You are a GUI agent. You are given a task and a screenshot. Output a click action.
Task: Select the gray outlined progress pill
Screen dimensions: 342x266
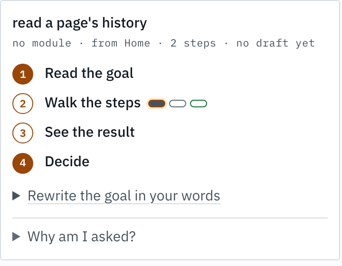[178, 104]
